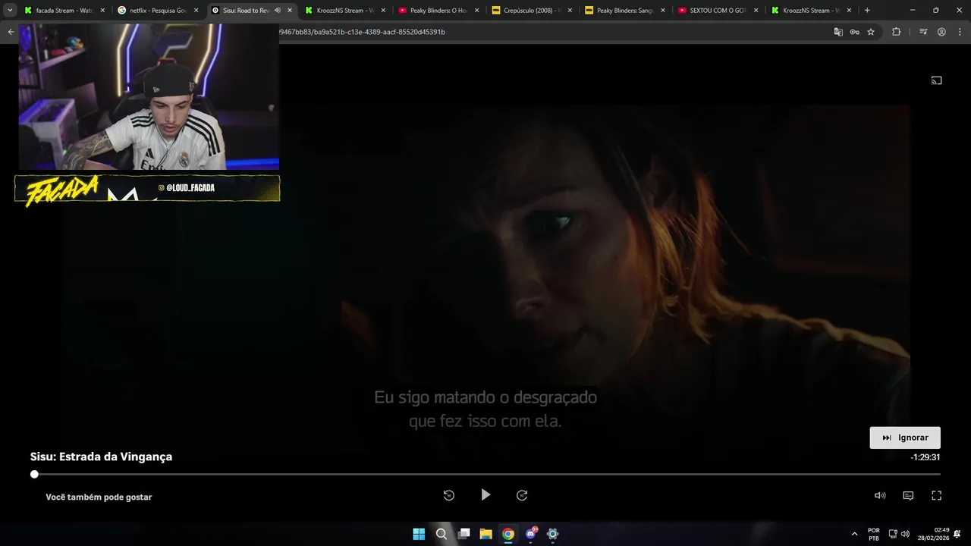Close the Sisu: Road to Revenge tab
Screen dimensions: 971x546
click(x=290, y=11)
